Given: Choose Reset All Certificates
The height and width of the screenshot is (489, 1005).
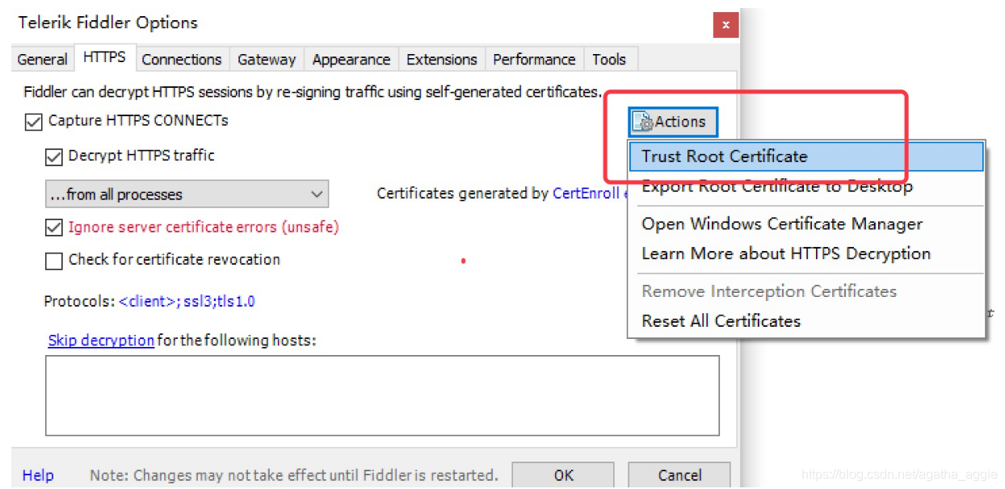Looking at the screenshot, I should 806,321.
